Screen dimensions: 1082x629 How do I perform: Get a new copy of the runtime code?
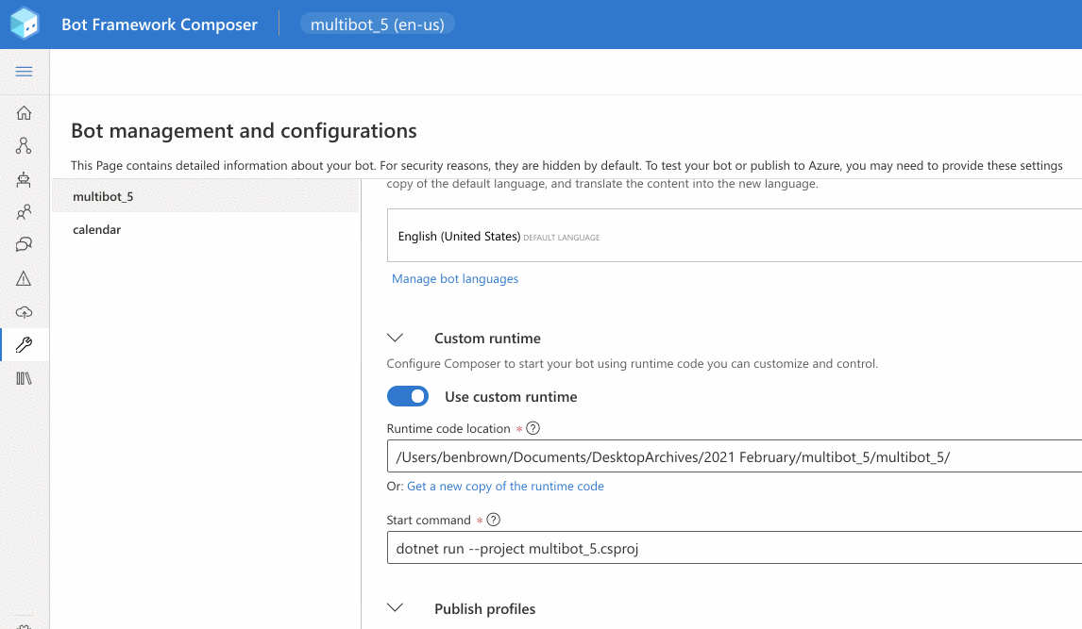coord(505,486)
